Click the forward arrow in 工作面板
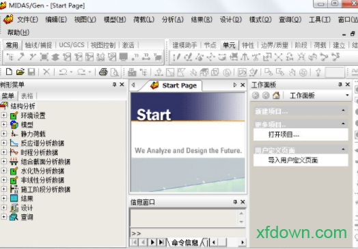 [x=266, y=96]
